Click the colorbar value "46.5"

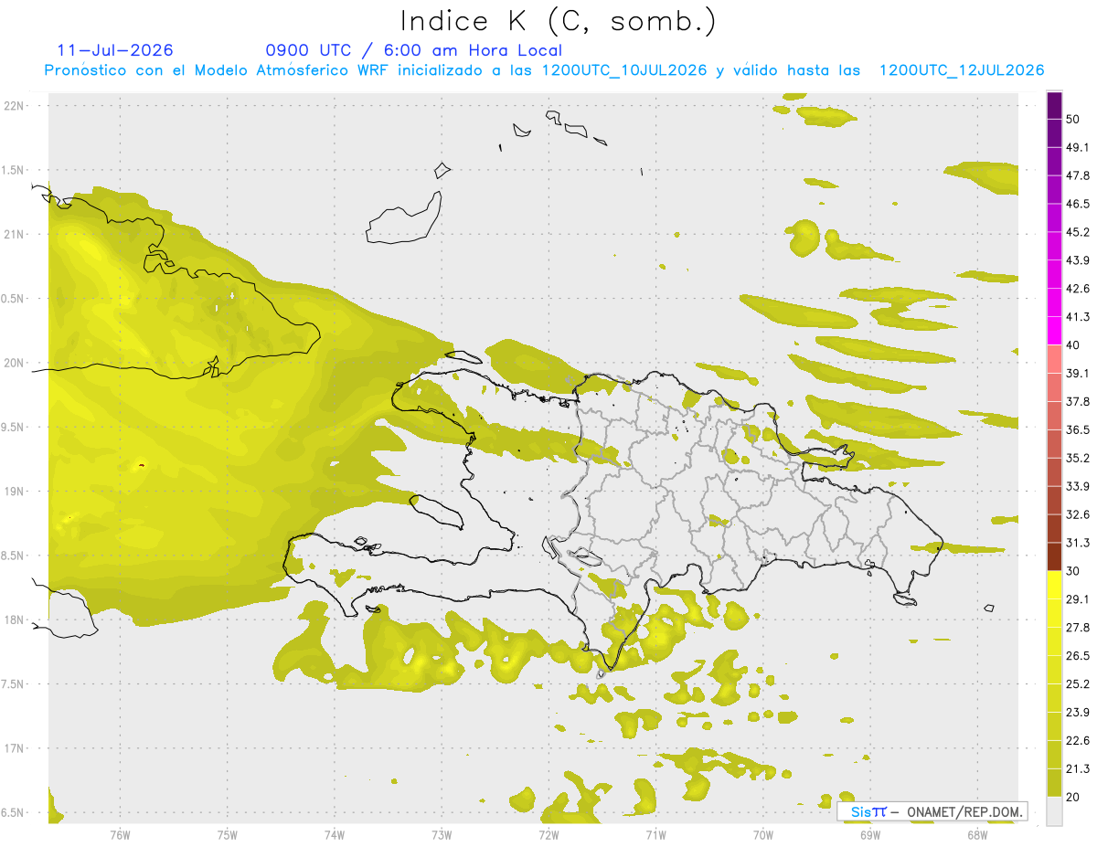point(1078,205)
